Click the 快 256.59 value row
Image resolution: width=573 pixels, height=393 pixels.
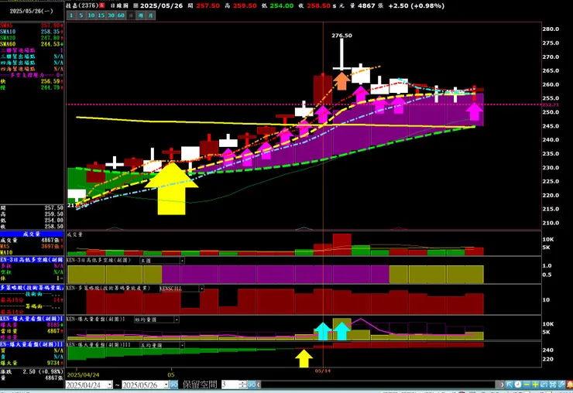coord(32,81)
